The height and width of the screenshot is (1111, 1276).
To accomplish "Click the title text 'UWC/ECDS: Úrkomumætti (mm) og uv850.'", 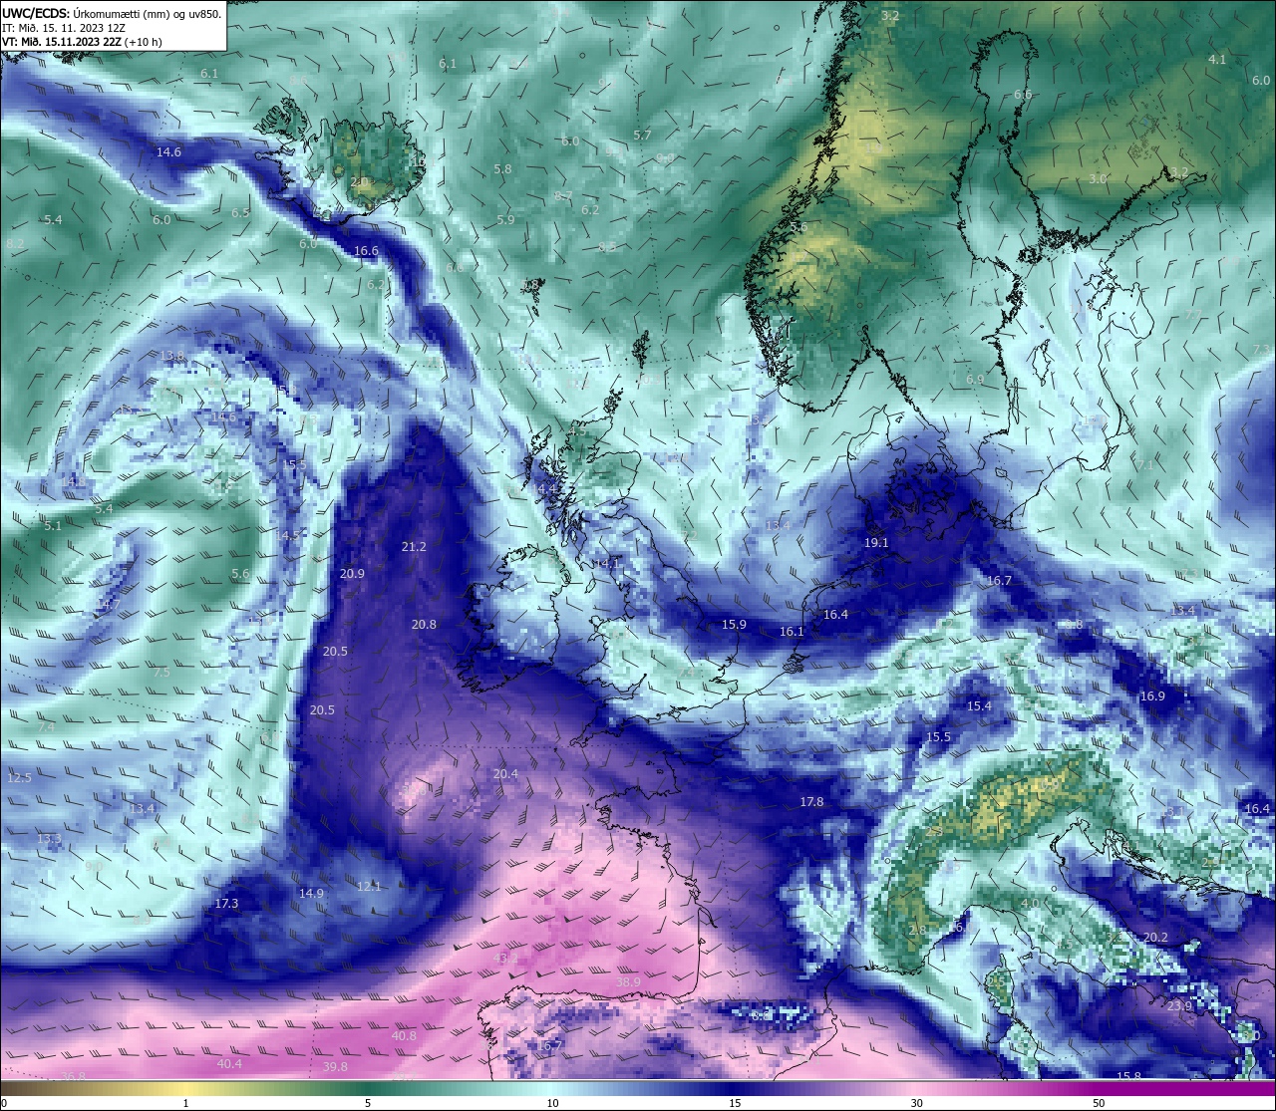I will tap(112, 14).
